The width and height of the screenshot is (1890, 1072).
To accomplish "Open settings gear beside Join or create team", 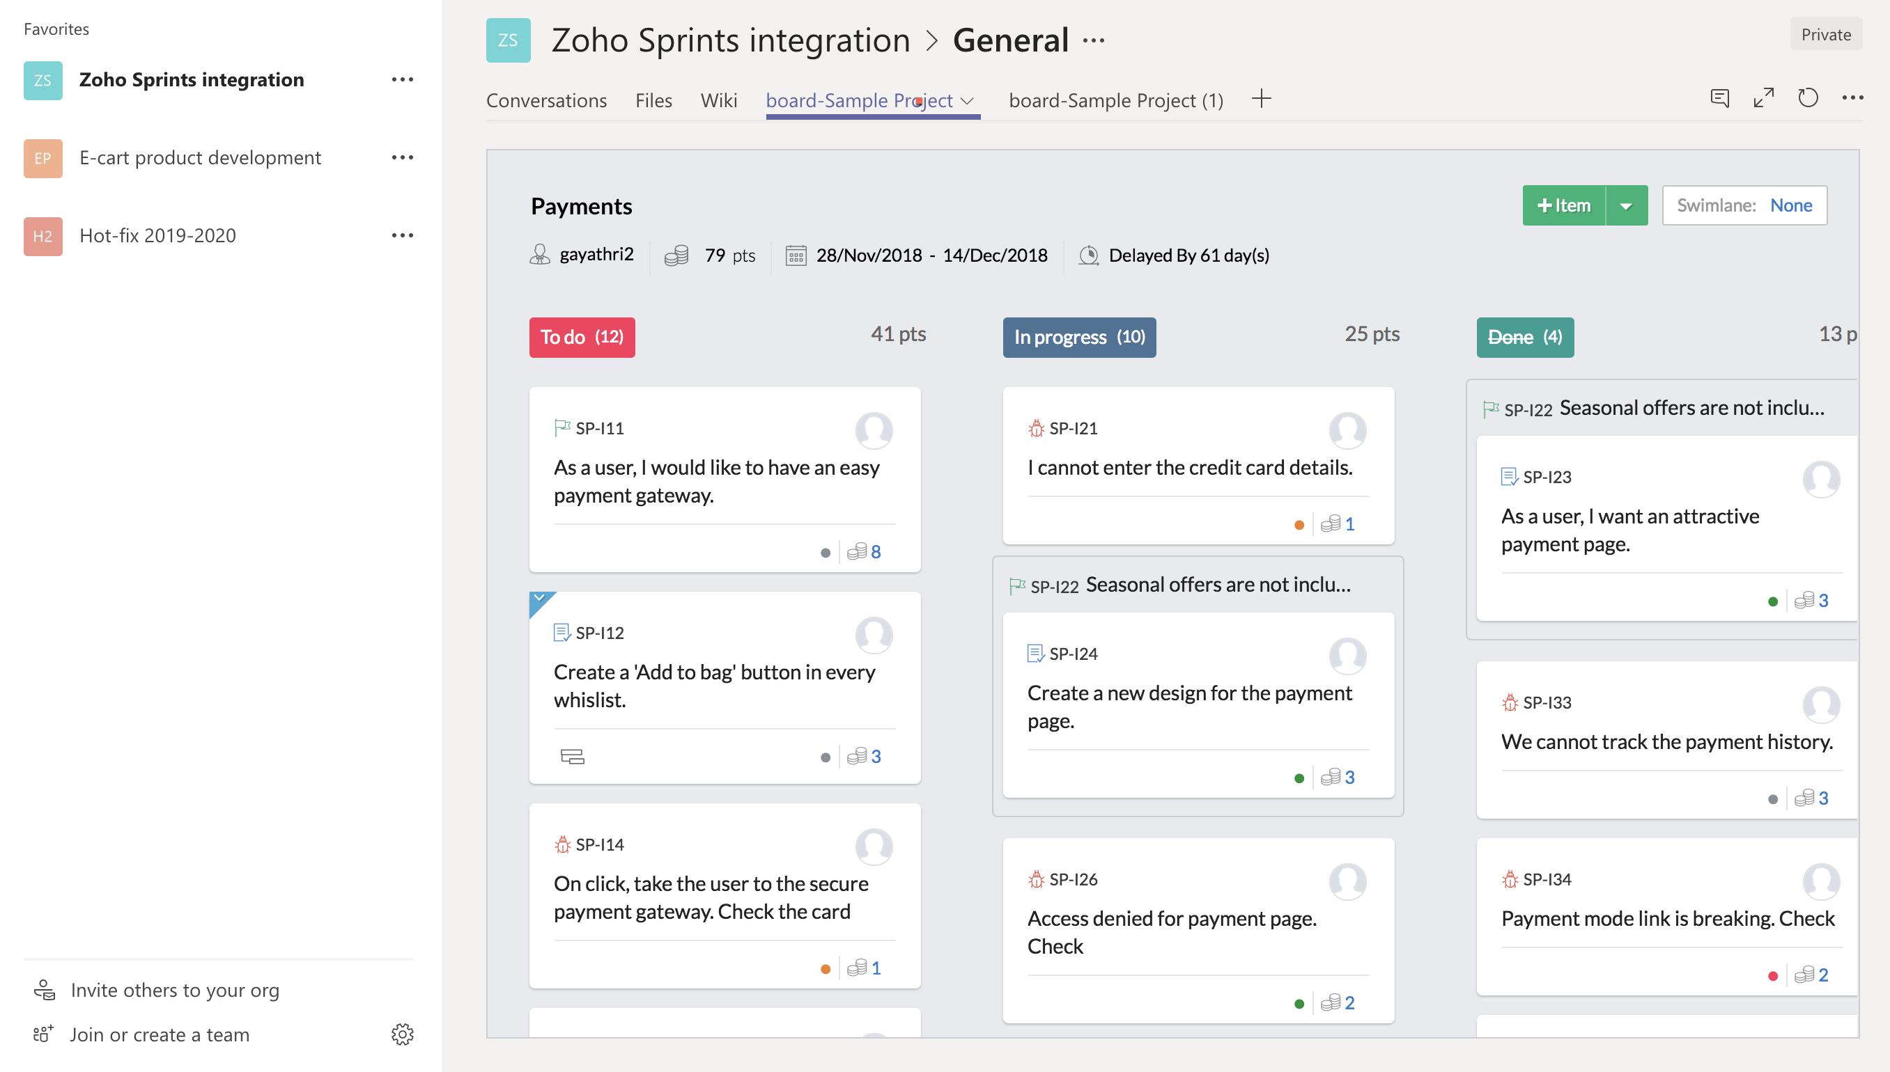I will point(403,1034).
